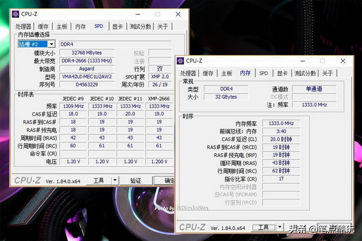Click the DDR4 type value in the Memory window

coord(226,89)
